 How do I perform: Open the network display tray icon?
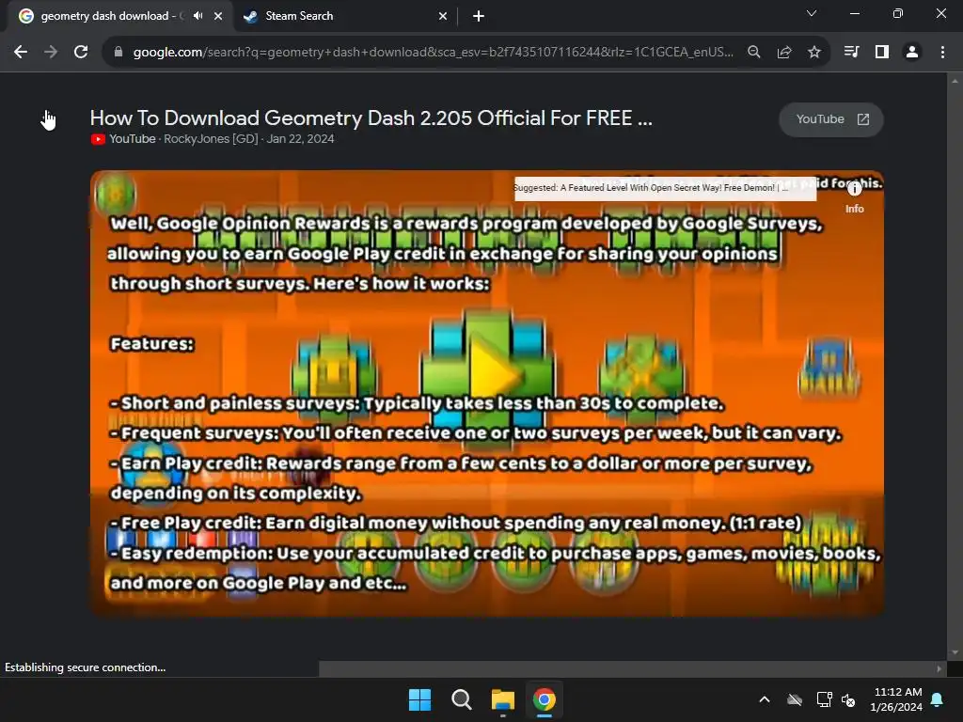824,699
